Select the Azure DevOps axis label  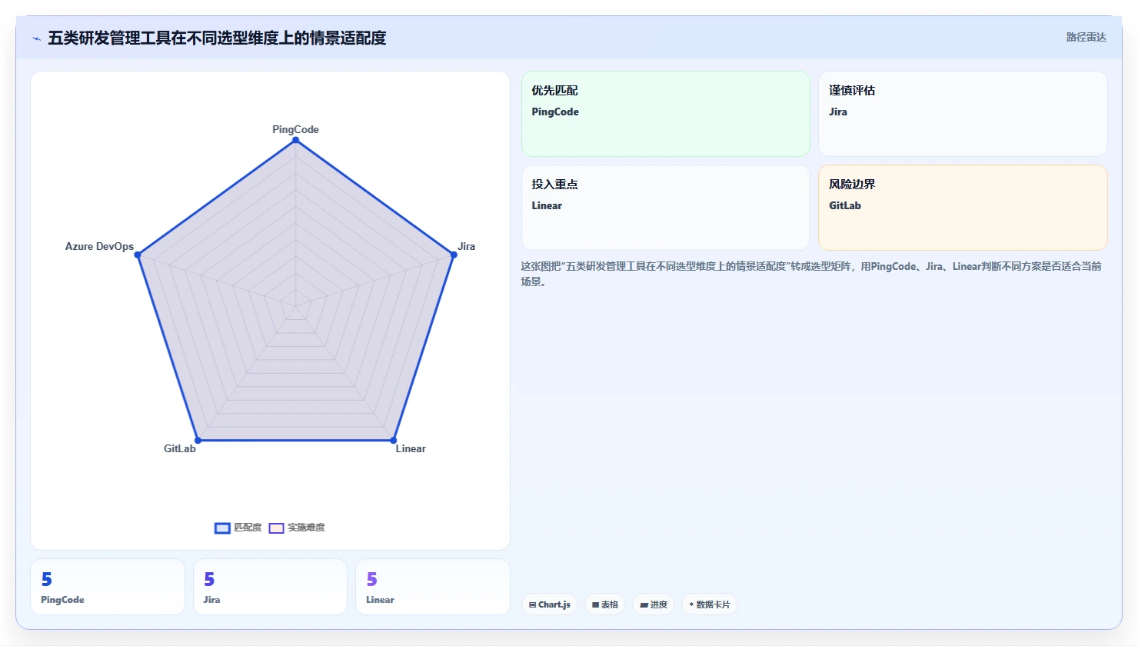point(99,246)
